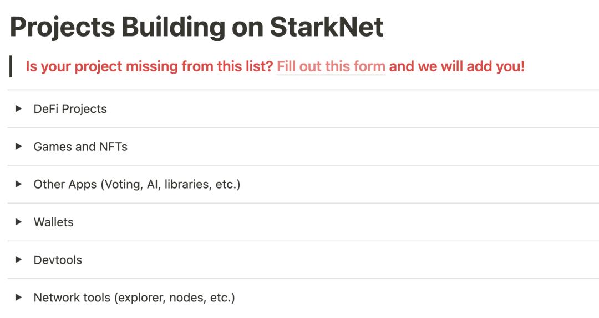Click the "Devtools" label text
599x318 pixels.
[x=58, y=259]
